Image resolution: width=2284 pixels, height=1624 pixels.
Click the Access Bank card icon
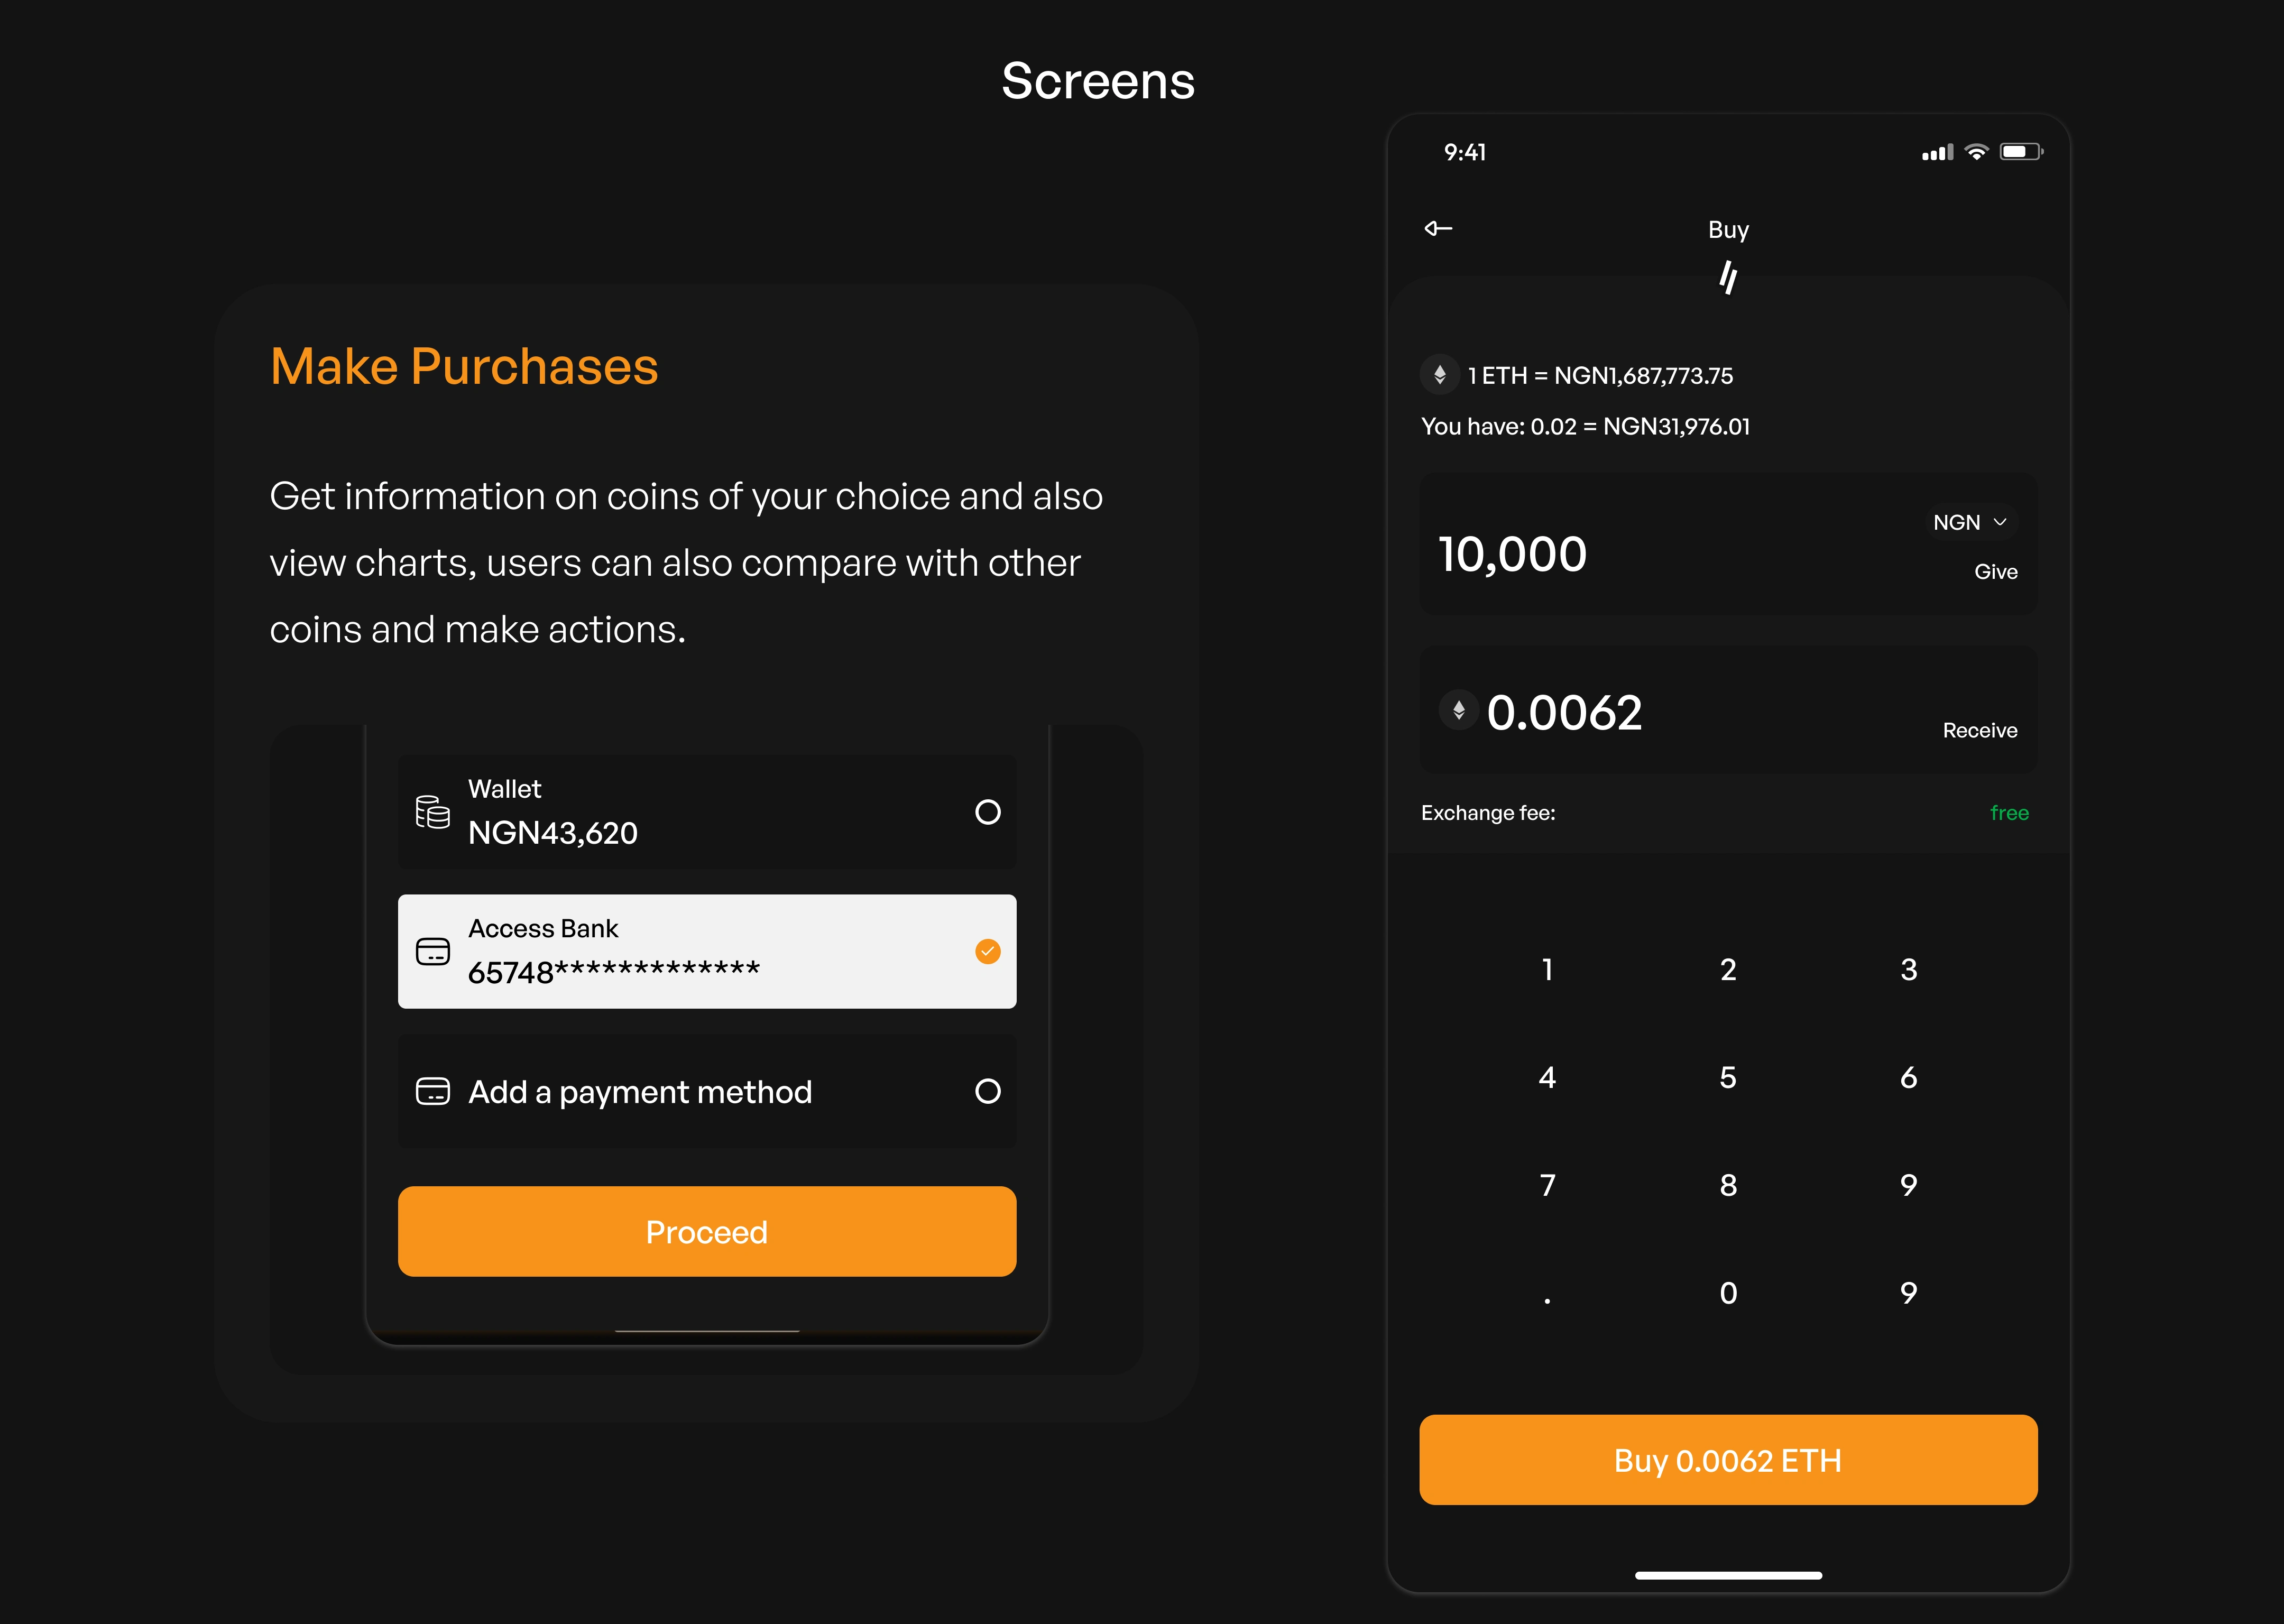433,951
